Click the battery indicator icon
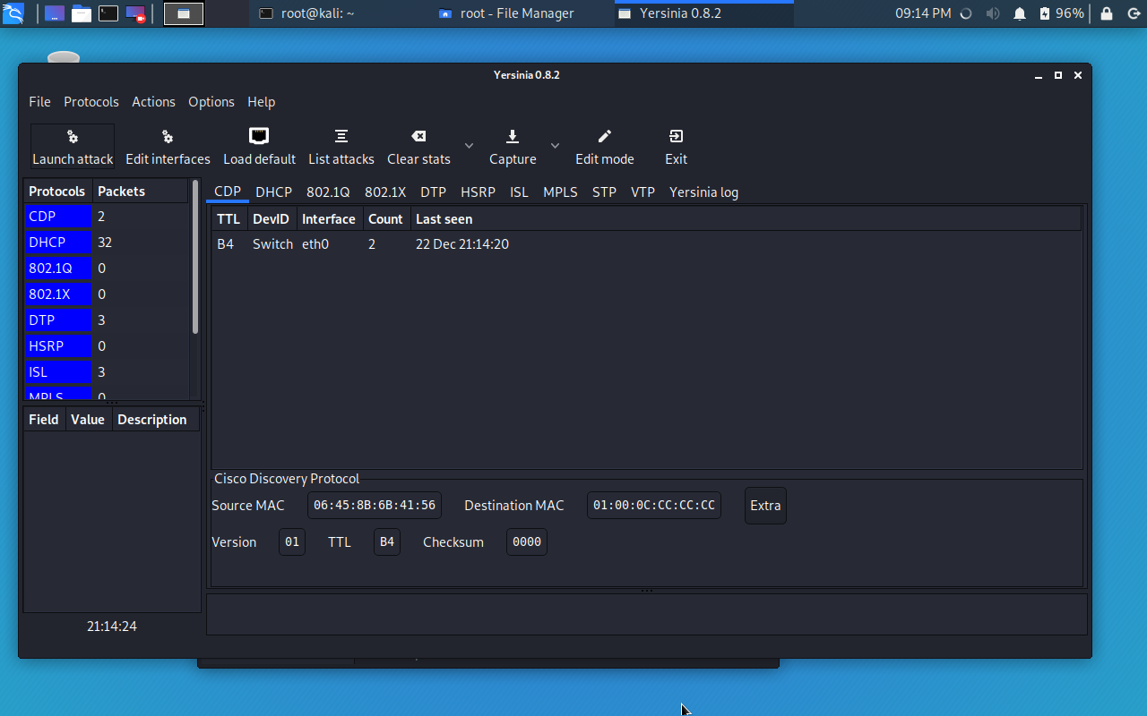Viewport: 1147px width, 716px height. (x=1045, y=13)
